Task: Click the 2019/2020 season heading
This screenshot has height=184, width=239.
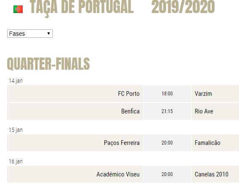Action: 183,7
